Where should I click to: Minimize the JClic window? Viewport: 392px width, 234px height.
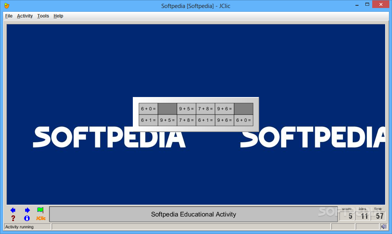pyautogui.click(x=357, y=5)
